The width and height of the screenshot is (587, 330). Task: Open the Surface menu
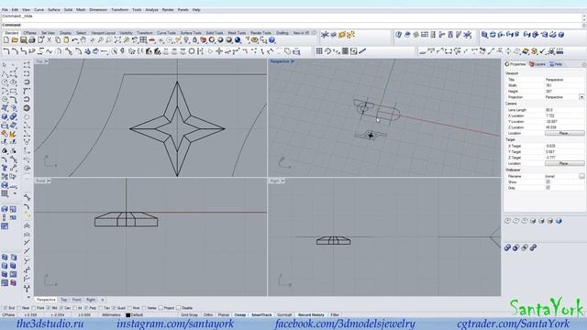54,10
